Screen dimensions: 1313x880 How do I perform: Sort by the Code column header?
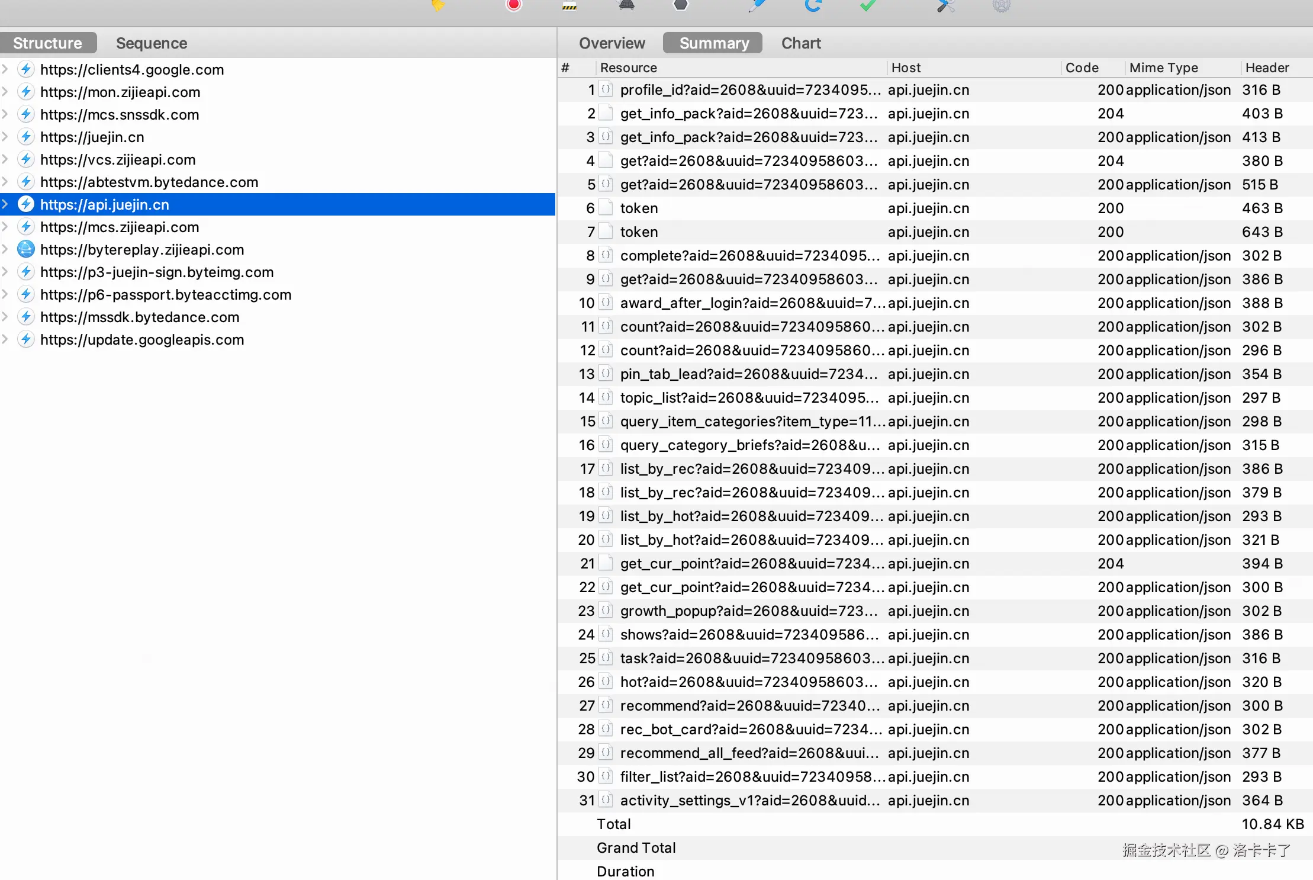click(x=1092, y=68)
